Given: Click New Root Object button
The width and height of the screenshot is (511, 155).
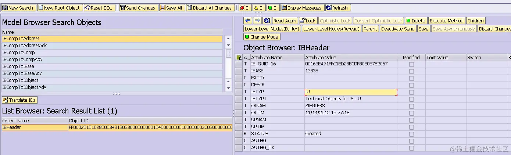Looking at the screenshot, I should click(x=60, y=8).
